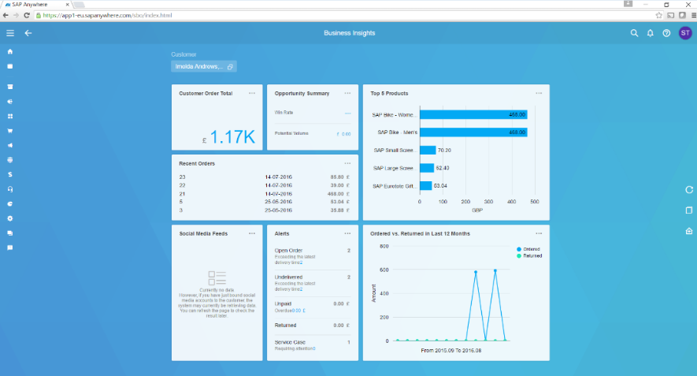
Task: Toggle the Ordered series in chart legend
Action: 528,249
